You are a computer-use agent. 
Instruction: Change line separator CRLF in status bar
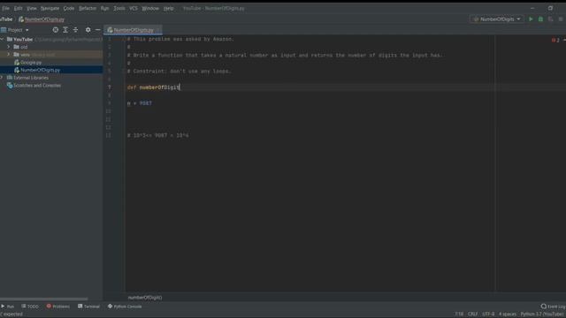tap(472, 314)
